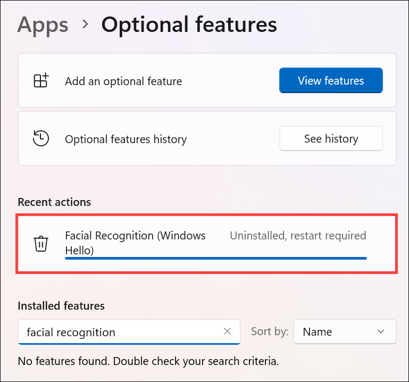Image resolution: width=409 pixels, height=382 pixels.
Task: Click the 'Uninstalled, restart required' status text
Action: [298, 235]
